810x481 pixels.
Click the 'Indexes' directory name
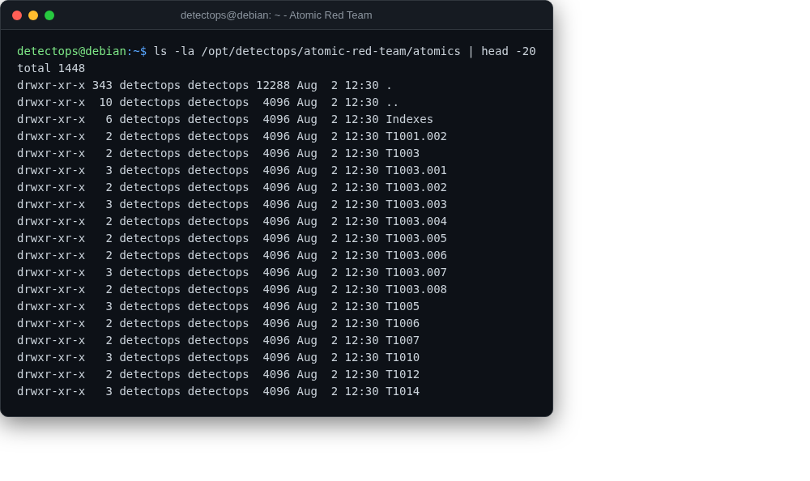coord(409,119)
